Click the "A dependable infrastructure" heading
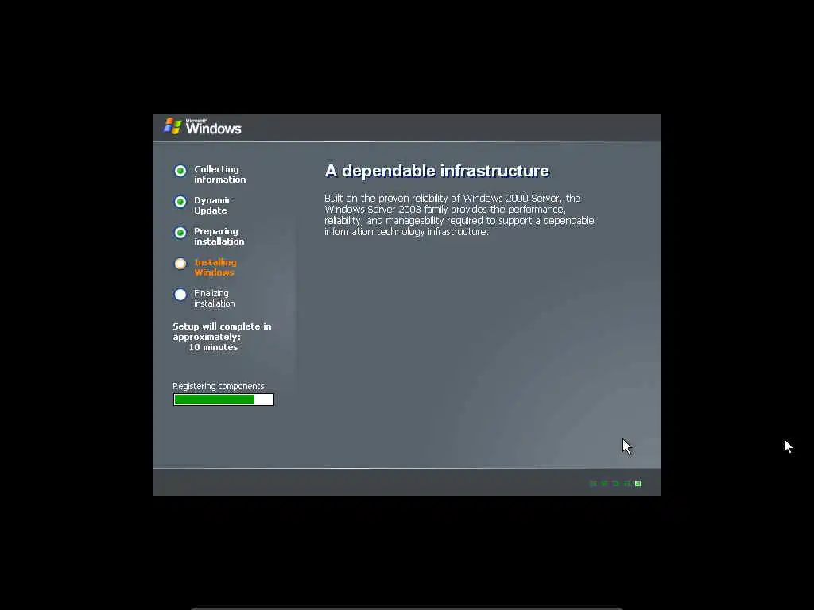 (x=436, y=172)
